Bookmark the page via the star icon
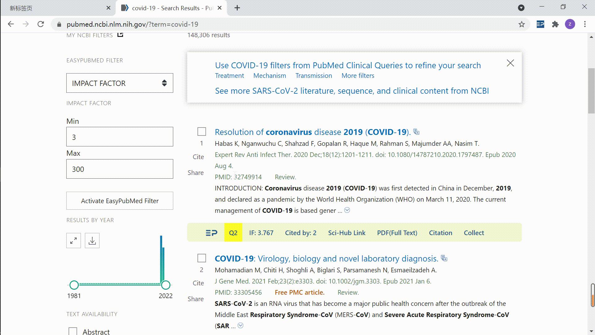The height and width of the screenshot is (335, 595). 522,24
